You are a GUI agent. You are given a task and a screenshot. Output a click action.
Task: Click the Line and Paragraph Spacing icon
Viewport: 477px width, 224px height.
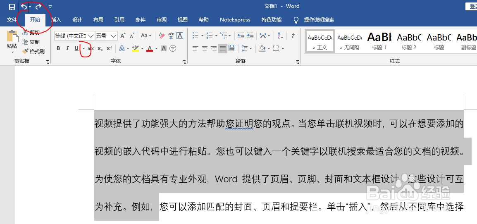(244, 48)
